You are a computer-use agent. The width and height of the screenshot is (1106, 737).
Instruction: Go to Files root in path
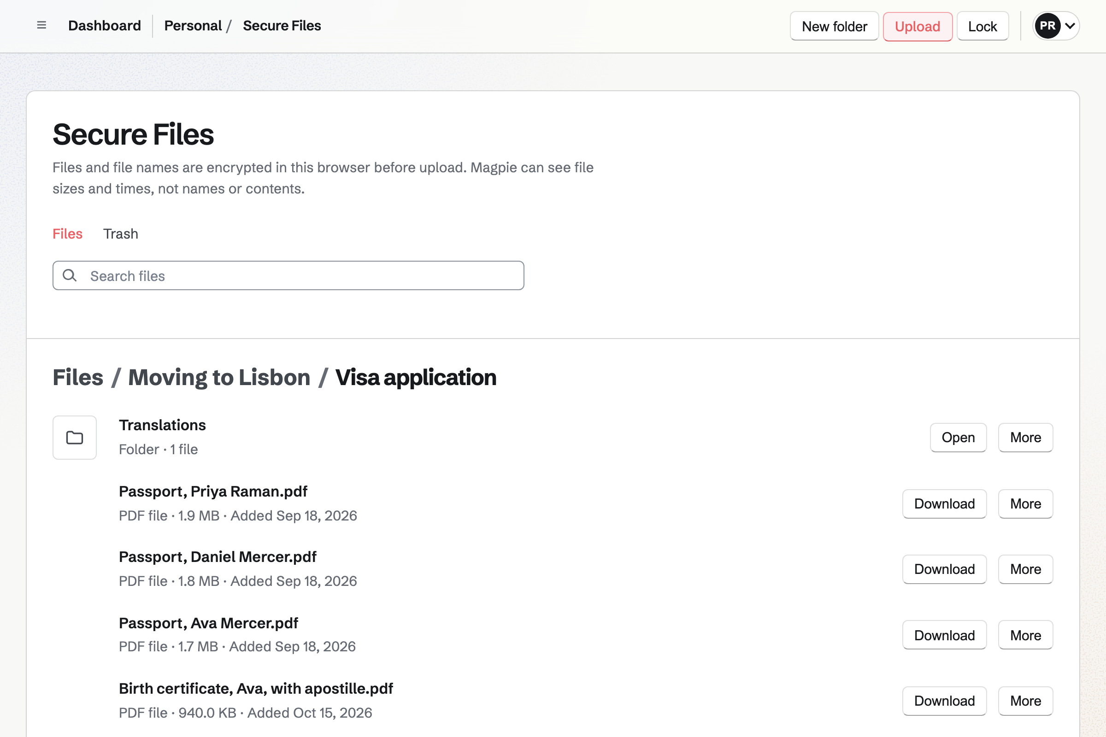click(x=78, y=377)
